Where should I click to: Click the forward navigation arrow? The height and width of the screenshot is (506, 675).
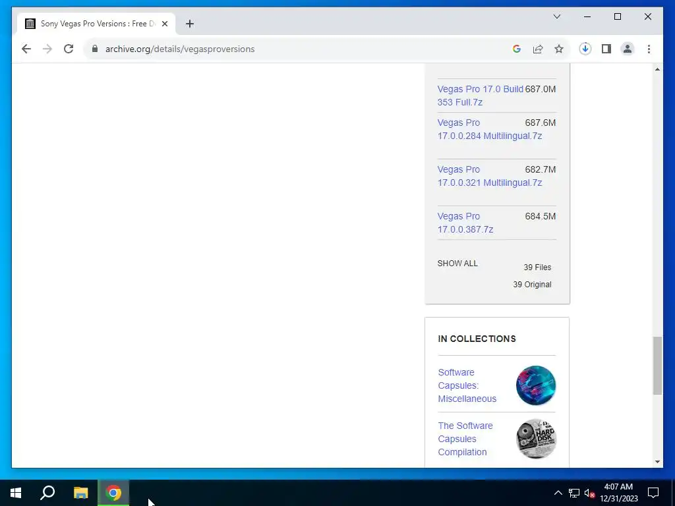point(47,49)
